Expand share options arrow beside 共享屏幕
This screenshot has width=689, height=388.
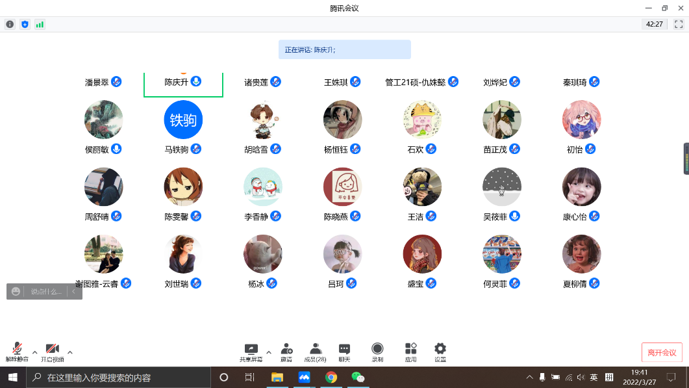[x=269, y=352]
